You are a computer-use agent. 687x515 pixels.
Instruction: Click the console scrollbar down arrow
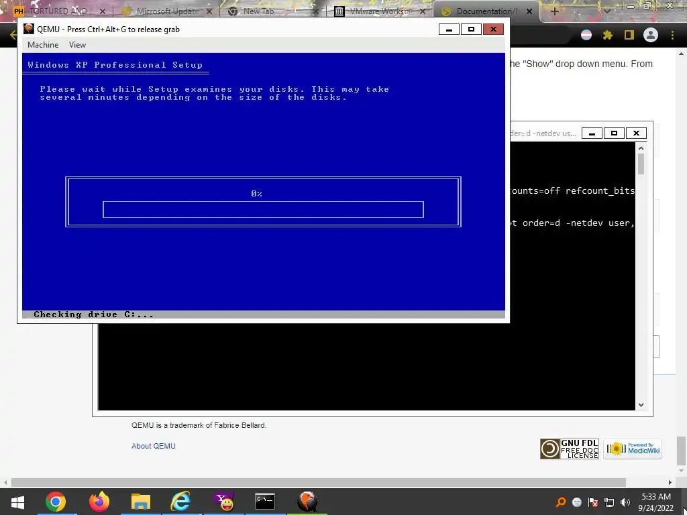[641, 404]
